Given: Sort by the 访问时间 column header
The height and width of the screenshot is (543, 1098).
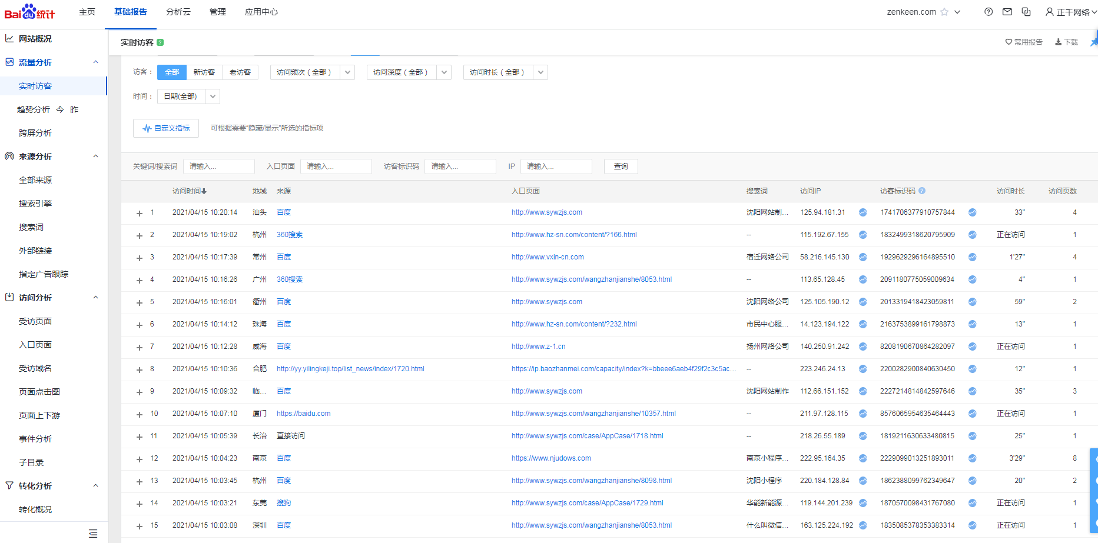Looking at the screenshot, I should click(189, 191).
